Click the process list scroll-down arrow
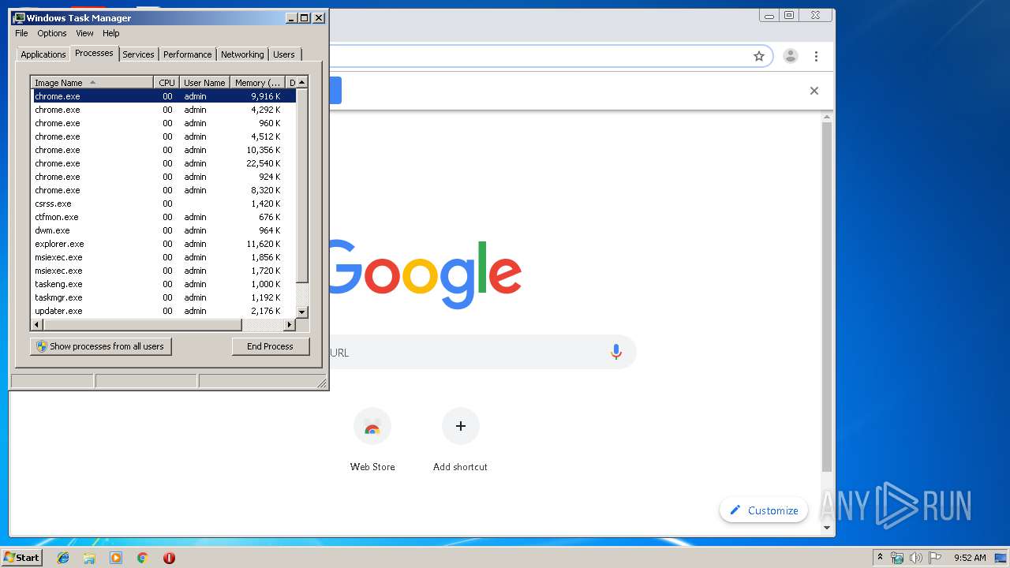The image size is (1010, 568). coord(302,312)
